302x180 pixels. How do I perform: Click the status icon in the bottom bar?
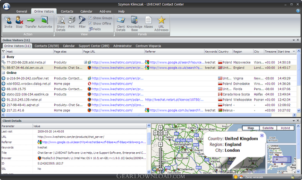(236, 177)
